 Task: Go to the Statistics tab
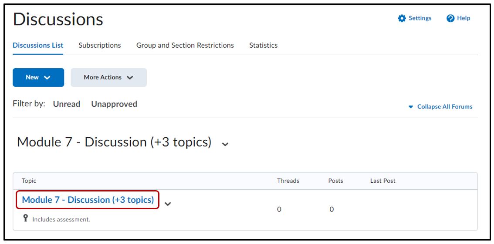point(263,45)
